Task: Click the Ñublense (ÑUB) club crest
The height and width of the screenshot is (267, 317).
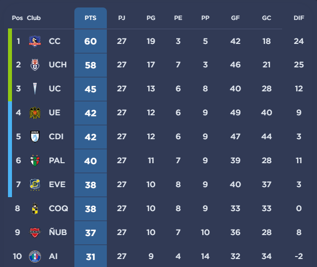Action: click(x=35, y=233)
